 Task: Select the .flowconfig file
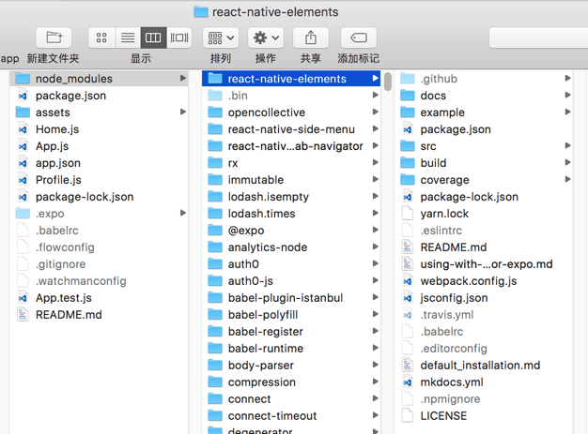click(99, 247)
